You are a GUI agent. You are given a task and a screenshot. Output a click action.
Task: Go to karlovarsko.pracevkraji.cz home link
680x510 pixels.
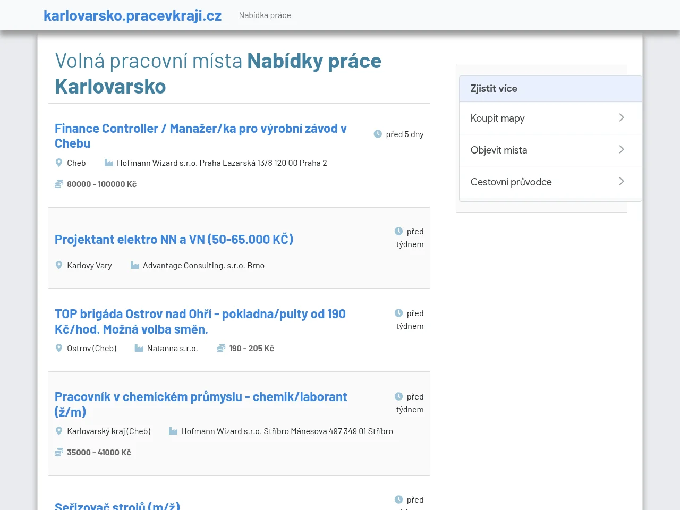coord(133,15)
